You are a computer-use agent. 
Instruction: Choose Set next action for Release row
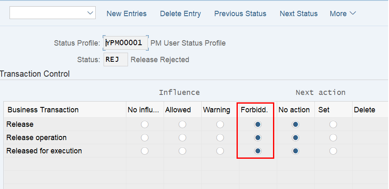333,124
